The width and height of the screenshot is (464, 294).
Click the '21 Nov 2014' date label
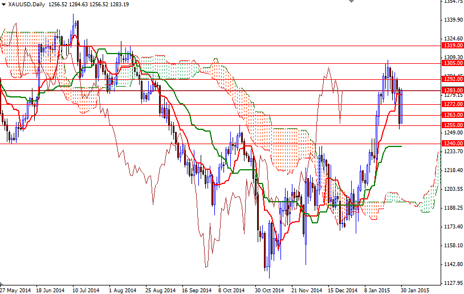pos(307,290)
